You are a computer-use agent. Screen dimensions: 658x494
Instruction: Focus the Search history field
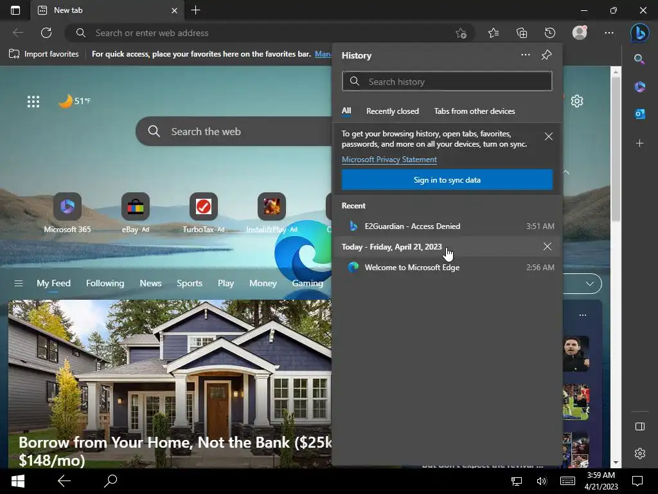(447, 81)
